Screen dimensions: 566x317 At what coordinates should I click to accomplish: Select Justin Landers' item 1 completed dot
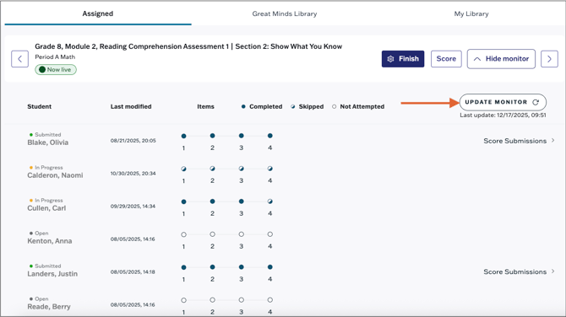click(x=183, y=267)
